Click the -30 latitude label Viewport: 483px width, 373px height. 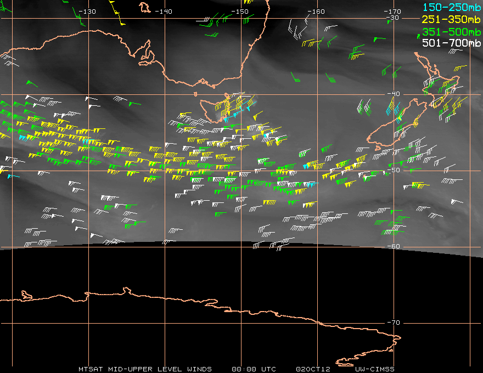pyautogui.click(x=393, y=18)
